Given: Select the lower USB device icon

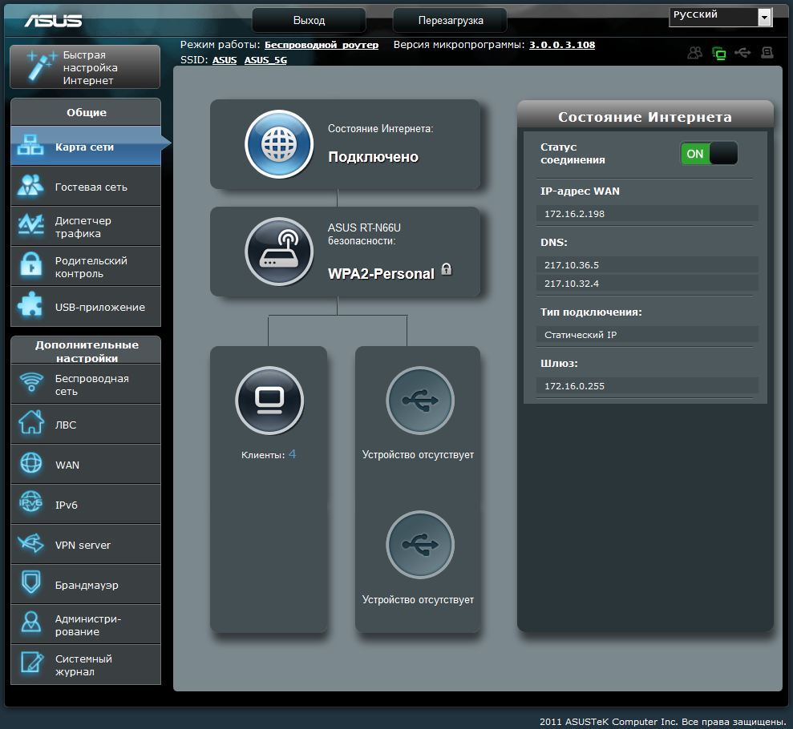Looking at the screenshot, I should 420,545.
